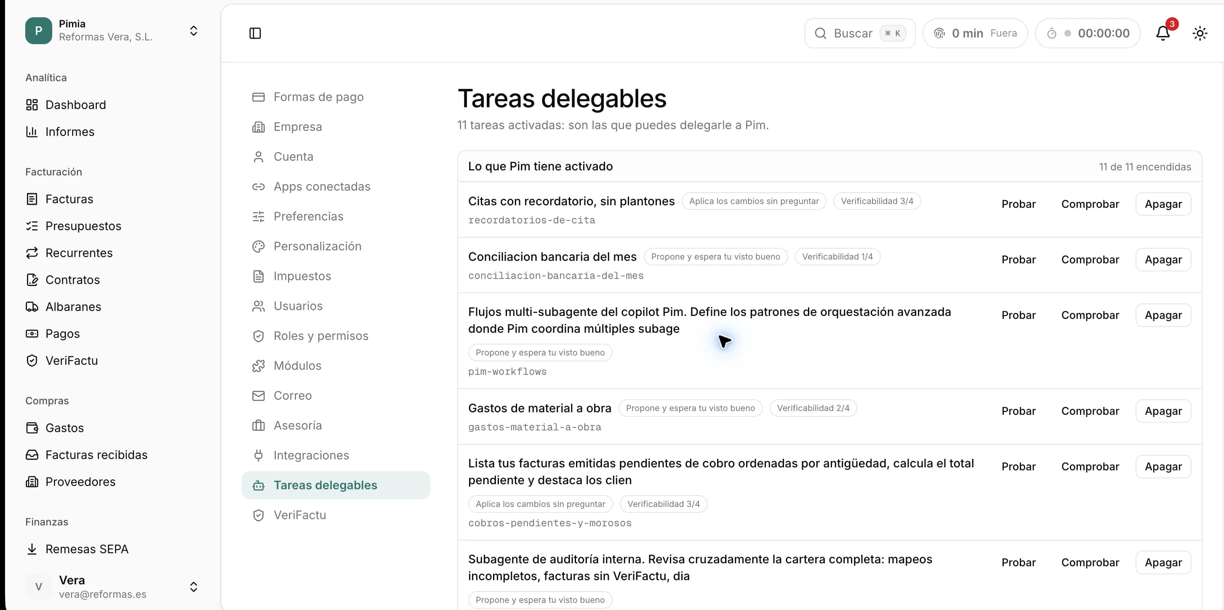Click the Módulos puzzle piece icon

click(259, 366)
